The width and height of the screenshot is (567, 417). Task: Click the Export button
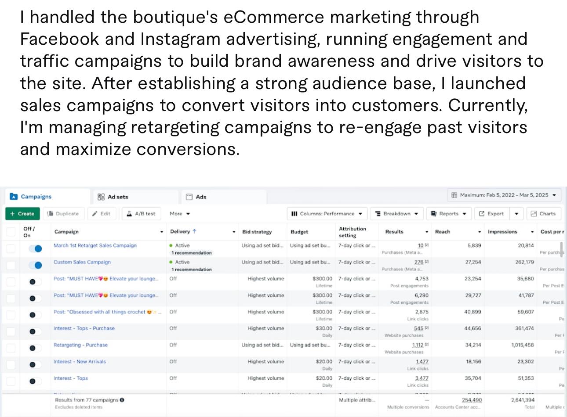click(492, 214)
